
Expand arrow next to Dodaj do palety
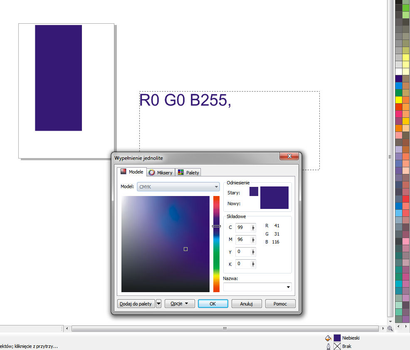tap(158, 304)
